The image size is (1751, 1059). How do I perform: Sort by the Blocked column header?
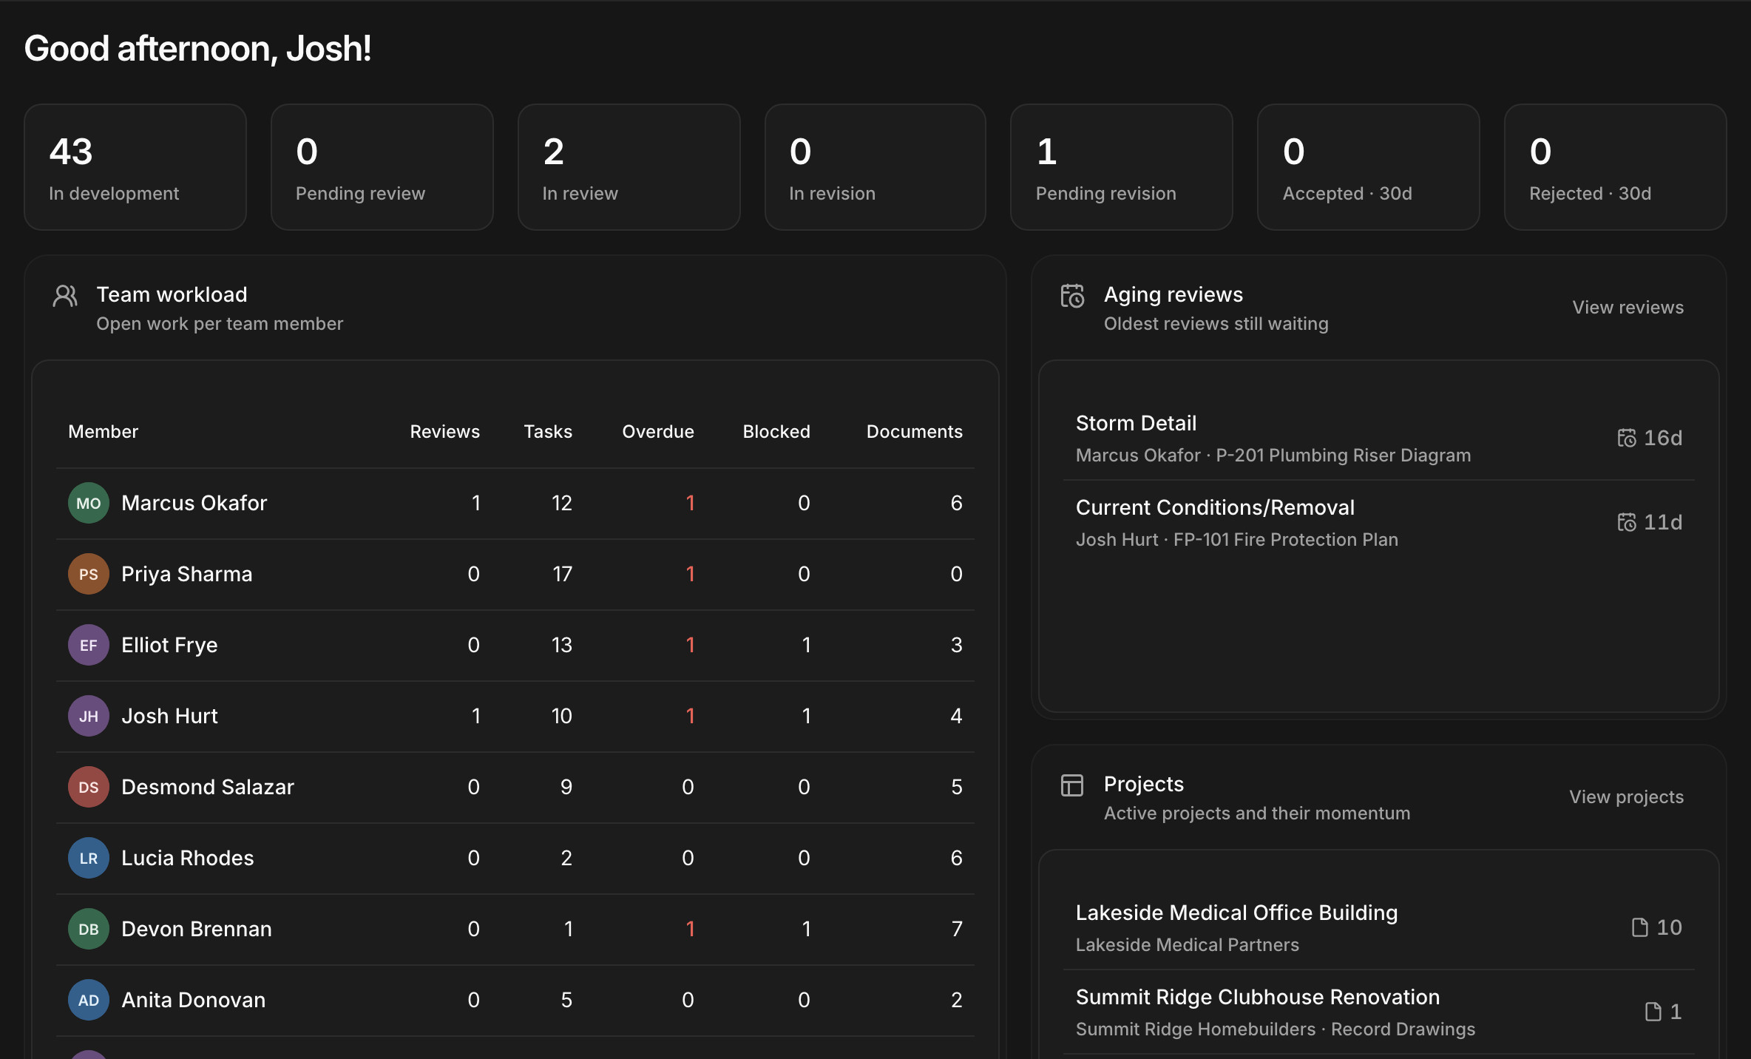point(776,432)
